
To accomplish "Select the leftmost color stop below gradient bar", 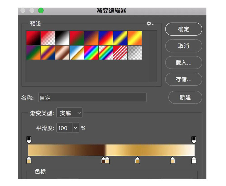I will pyautogui.click(x=29, y=161).
